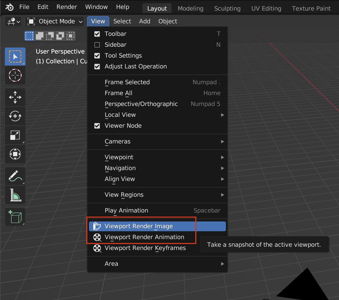Image resolution: width=339 pixels, height=300 pixels.
Task: Enable the Sidebar checkbox
Action: pos(97,45)
